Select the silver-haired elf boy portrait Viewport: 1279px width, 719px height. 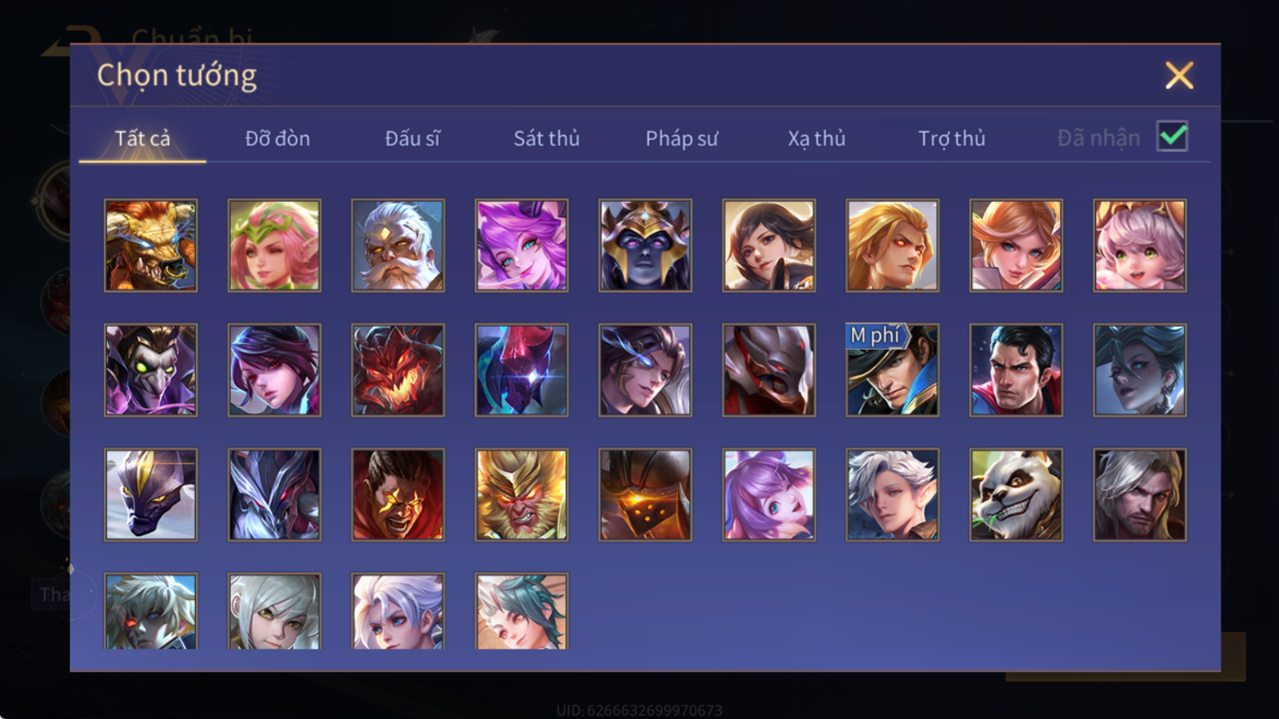pos(892,495)
